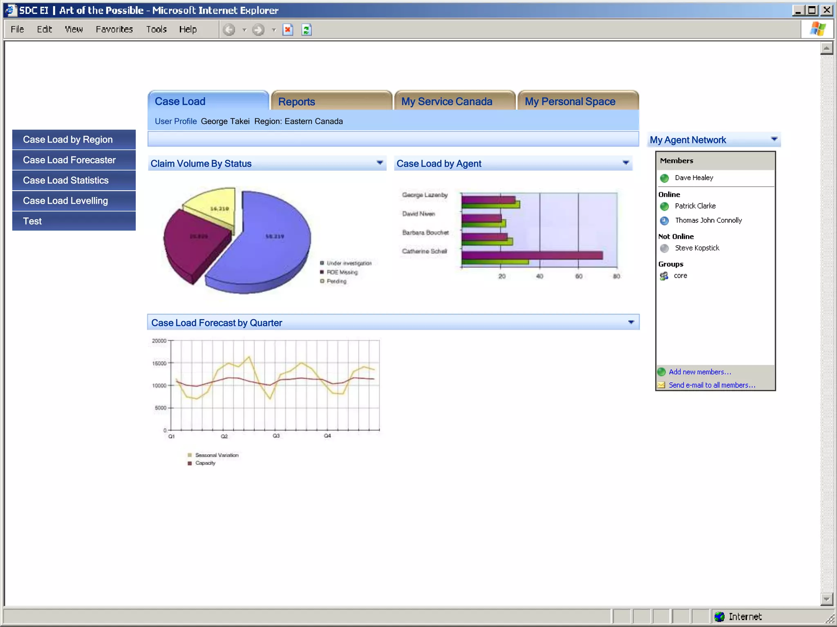Click the browser Forward arrow button

(x=258, y=30)
